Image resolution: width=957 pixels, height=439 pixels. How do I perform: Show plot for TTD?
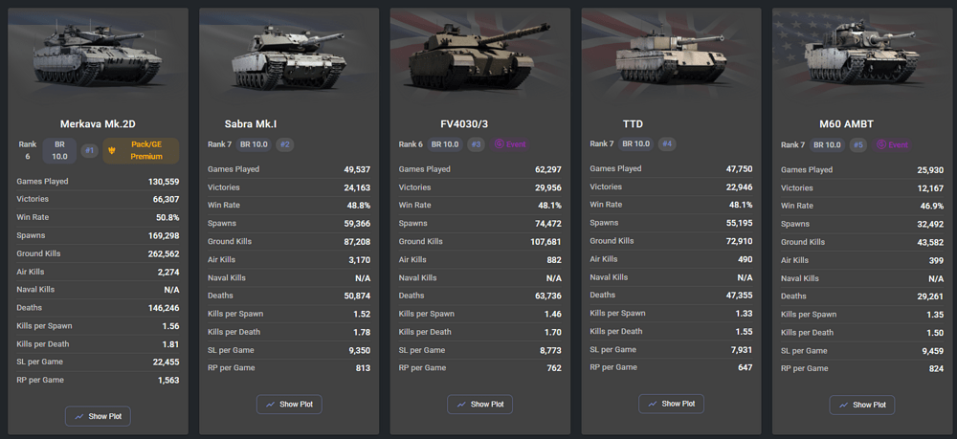[671, 404]
